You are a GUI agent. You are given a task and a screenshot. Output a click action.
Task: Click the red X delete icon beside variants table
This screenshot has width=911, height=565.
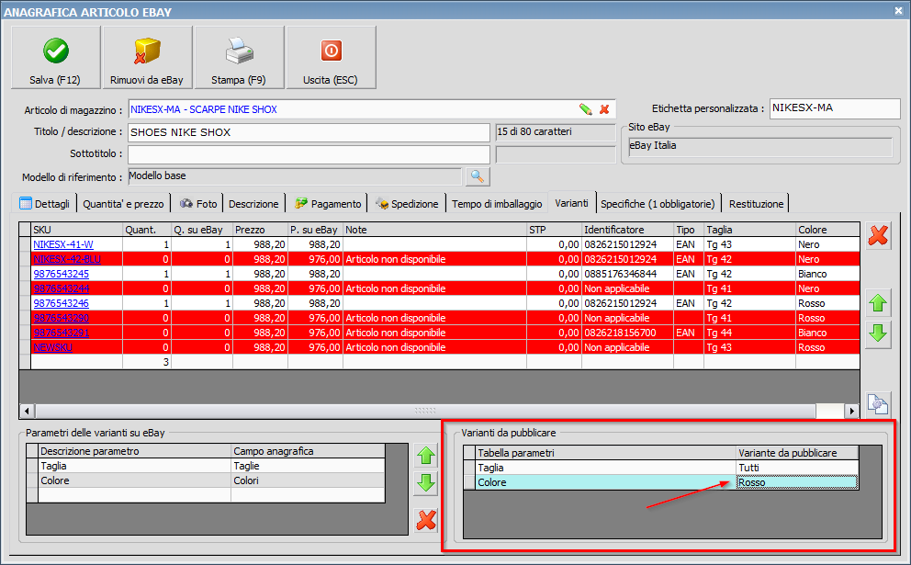pyautogui.click(x=878, y=235)
